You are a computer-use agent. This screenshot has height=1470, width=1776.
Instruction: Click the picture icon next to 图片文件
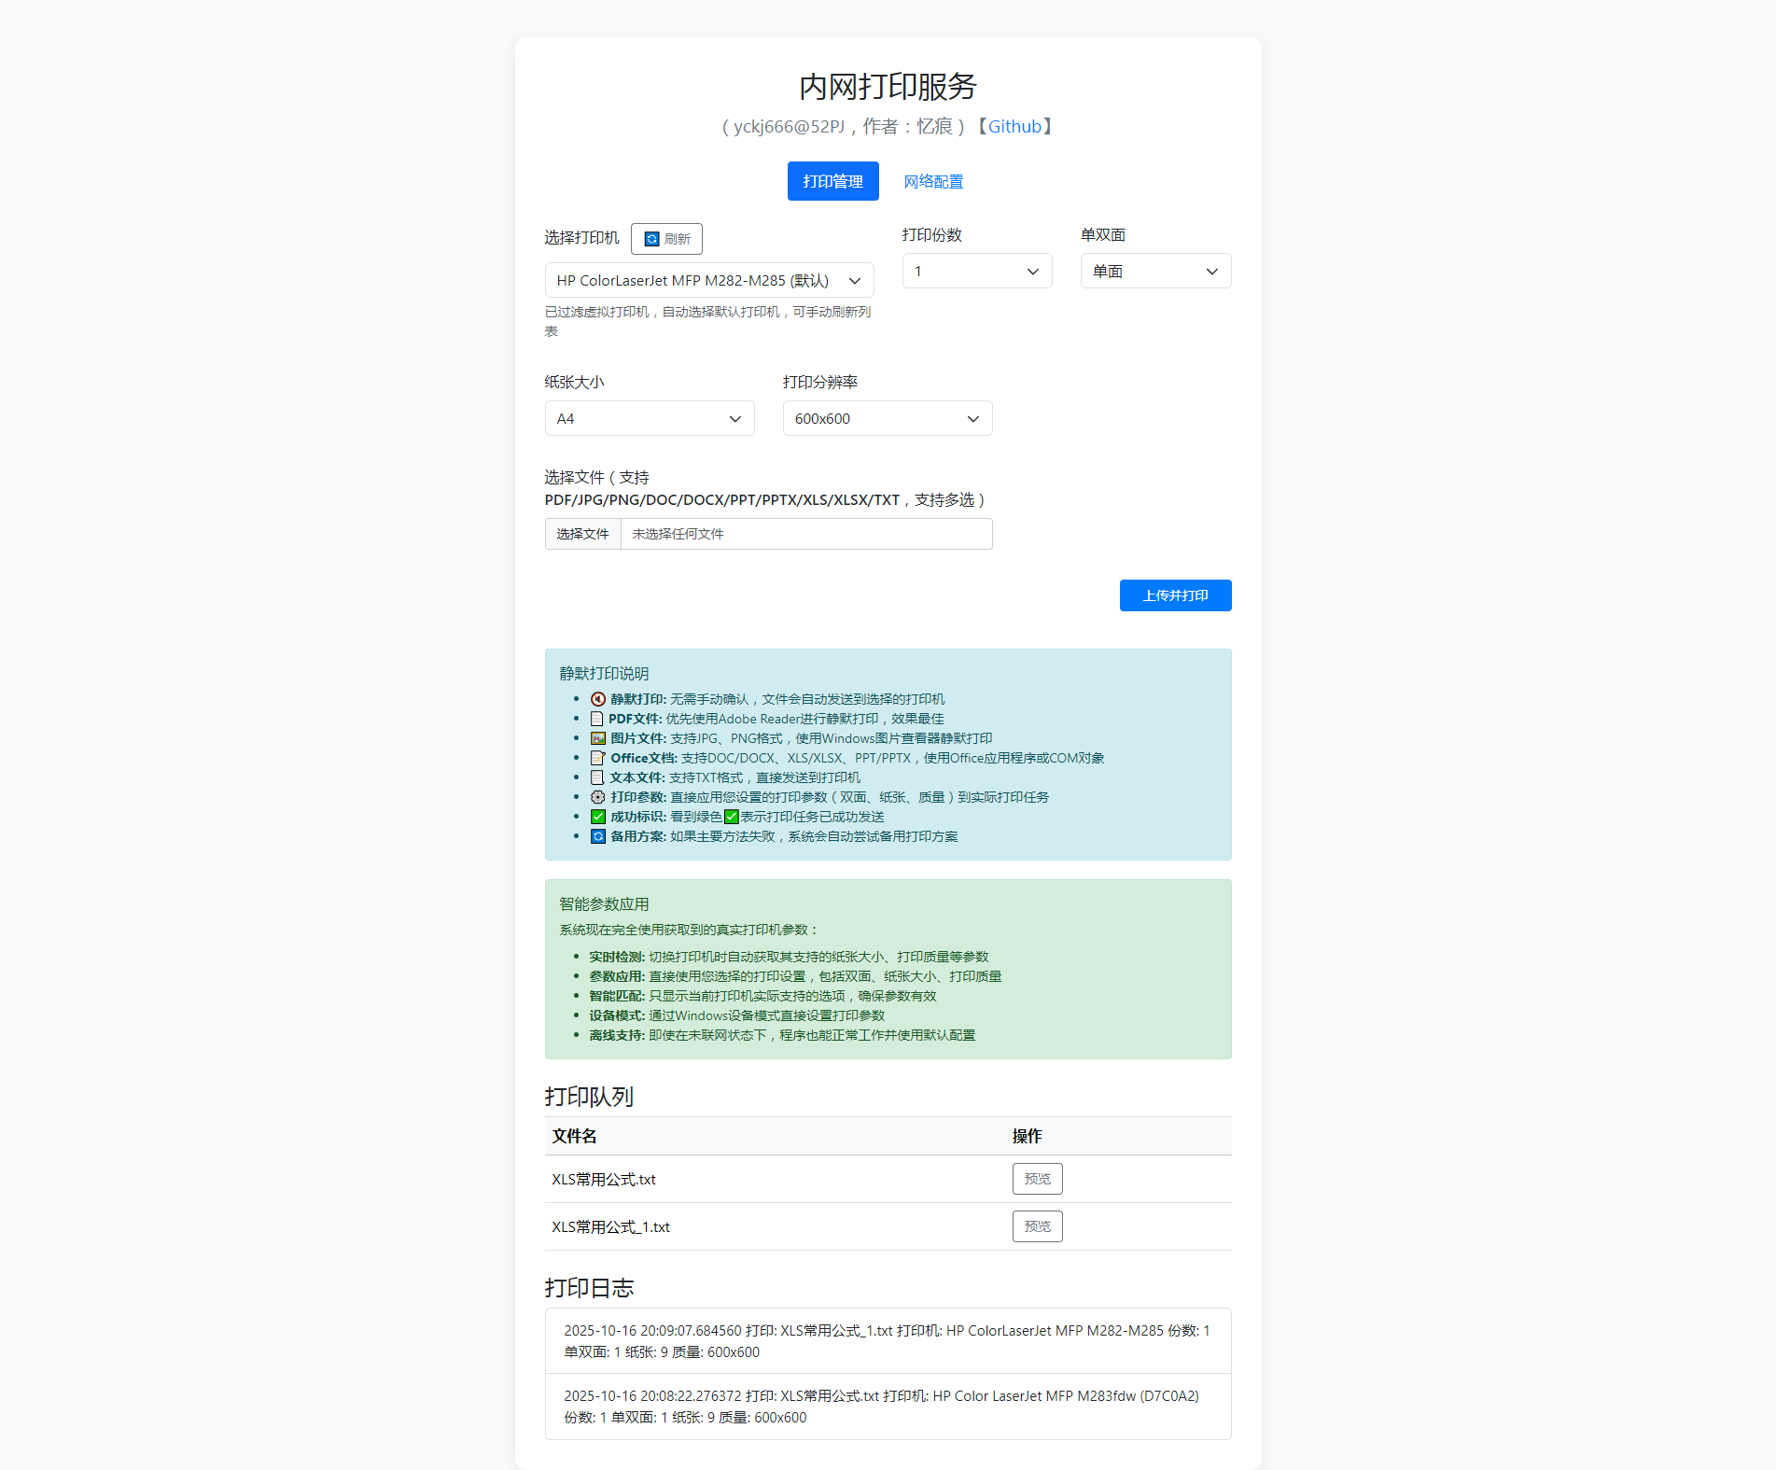click(x=598, y=738)
